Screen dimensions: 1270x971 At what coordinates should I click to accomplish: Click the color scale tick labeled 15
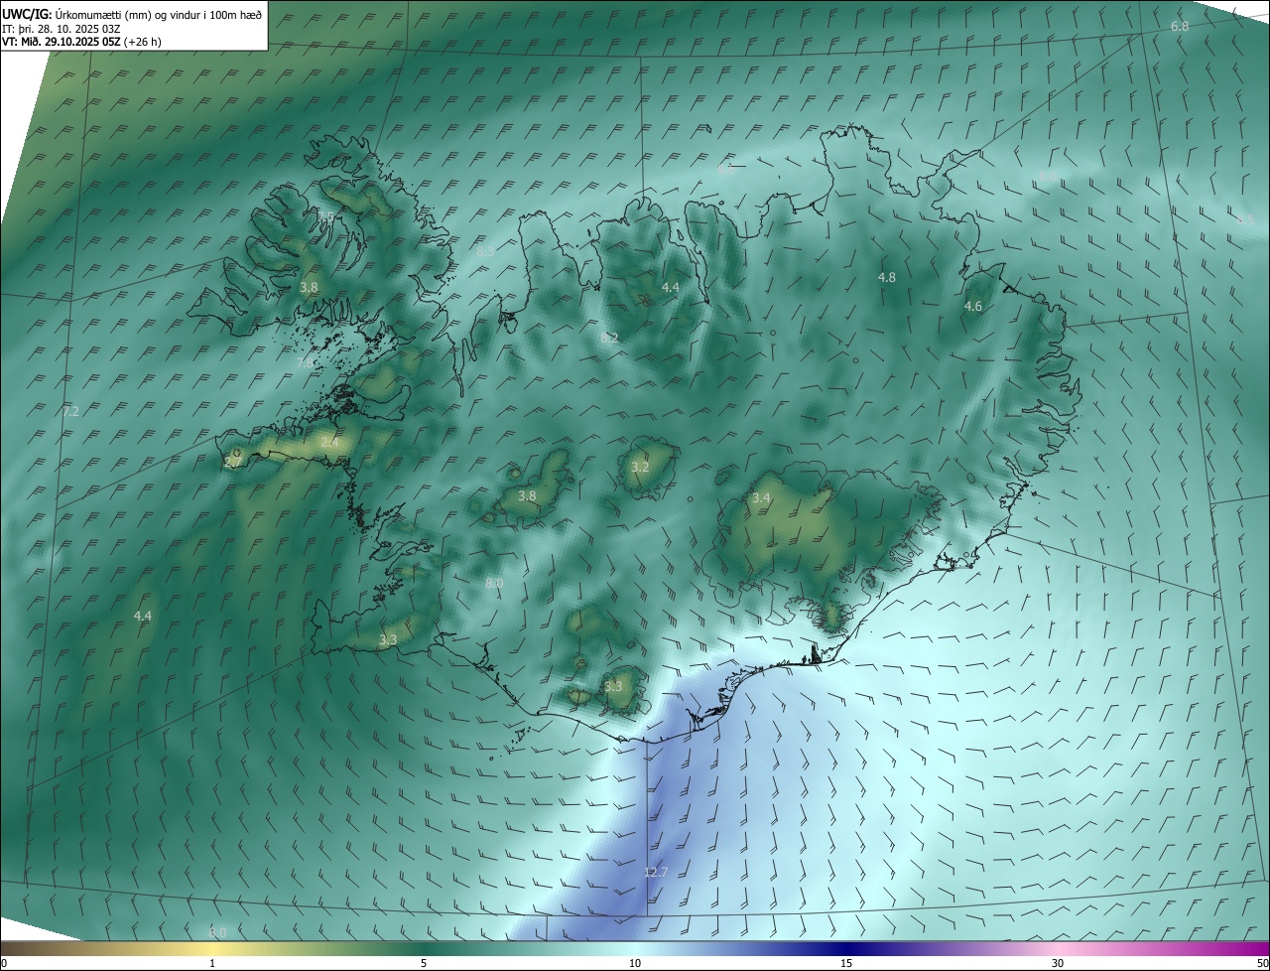click(x=846, y=963)
